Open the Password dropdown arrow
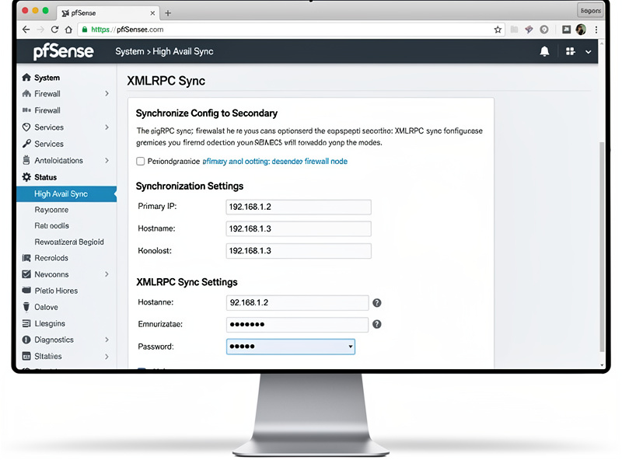622x460 pixels. coord(351,347)
